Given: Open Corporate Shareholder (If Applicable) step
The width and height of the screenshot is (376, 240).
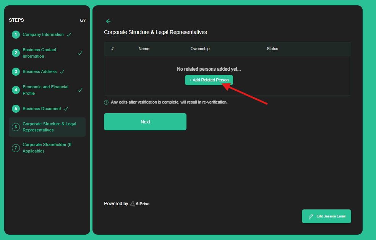Looking at the screenshot, I should point(47,148).
